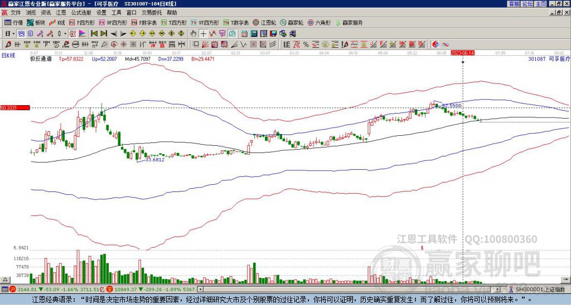Open the 9T四方形 tool
Viewport: 571px width, 305px height.
point(205,22)
